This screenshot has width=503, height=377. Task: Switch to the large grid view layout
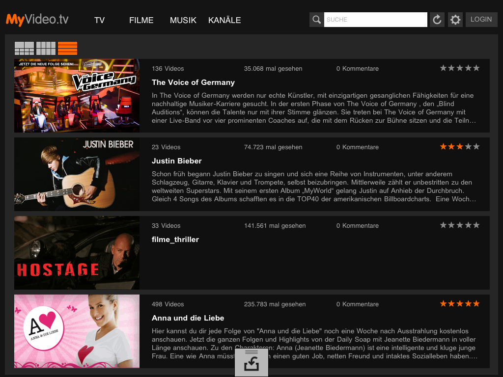click(x=24, y=48)
